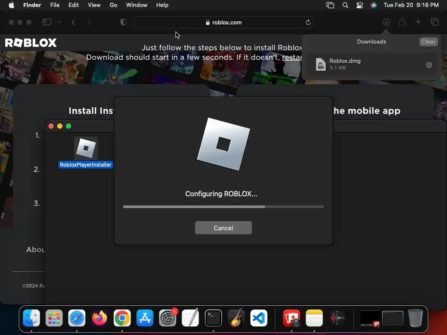
Task: Open the View menu
Action: (x=94, y=5)
